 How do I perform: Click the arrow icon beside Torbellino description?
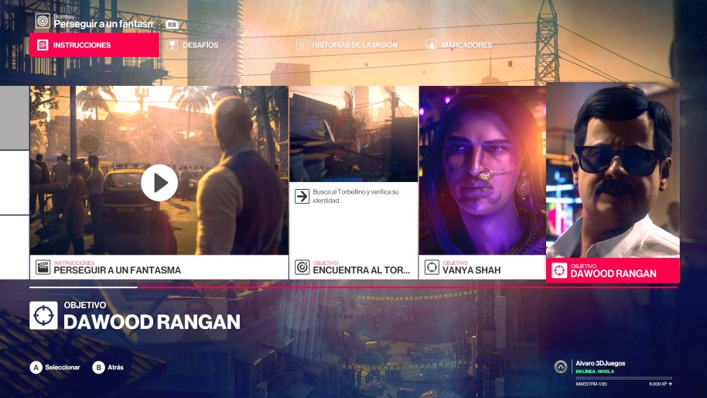302,197
